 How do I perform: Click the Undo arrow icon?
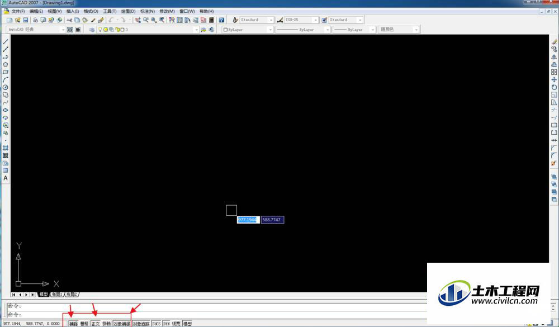(x=111, y=20)
